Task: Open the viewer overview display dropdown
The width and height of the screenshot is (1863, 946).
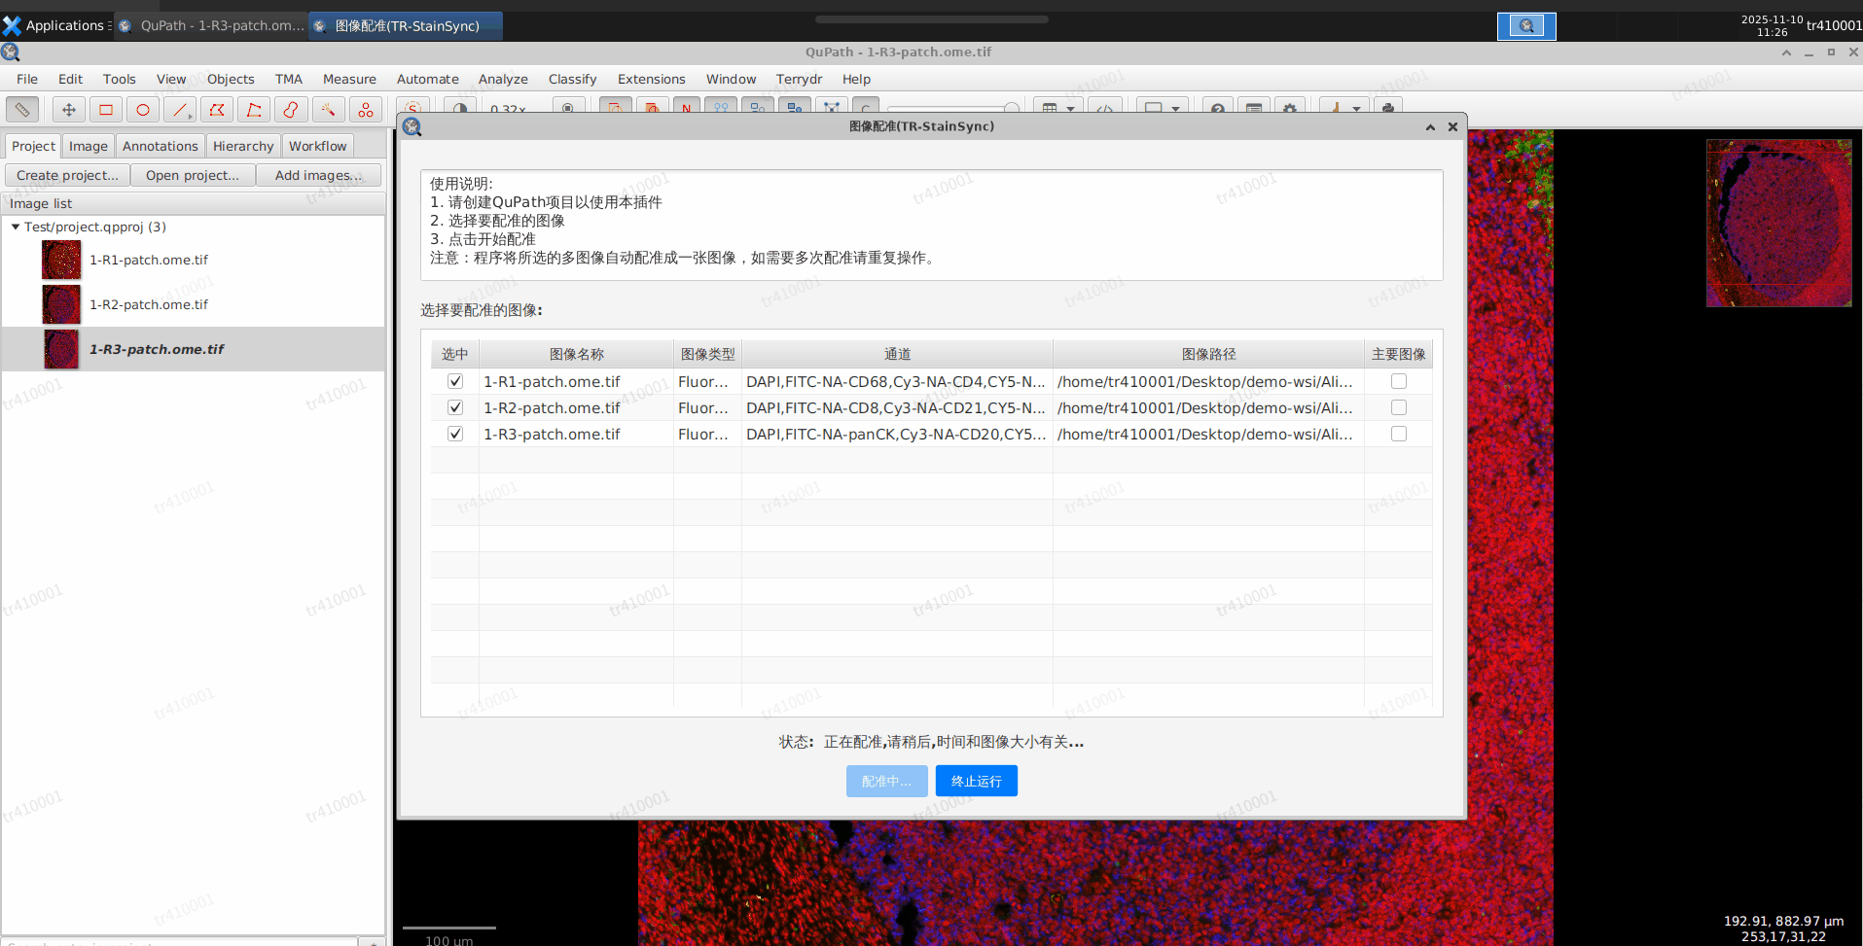Action: pyautogui.click(x=1175, y=110)
